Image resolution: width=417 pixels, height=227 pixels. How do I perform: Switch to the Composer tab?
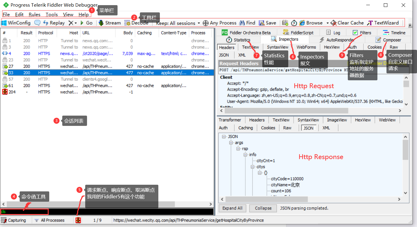pos(388,40)
